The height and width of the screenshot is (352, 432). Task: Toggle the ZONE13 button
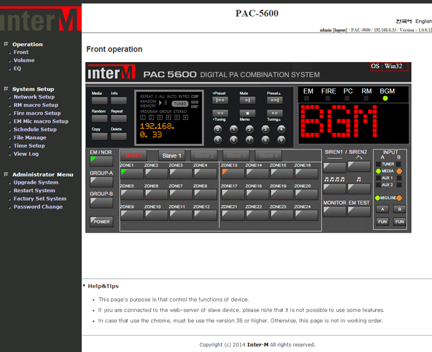[x=232, y=174]
